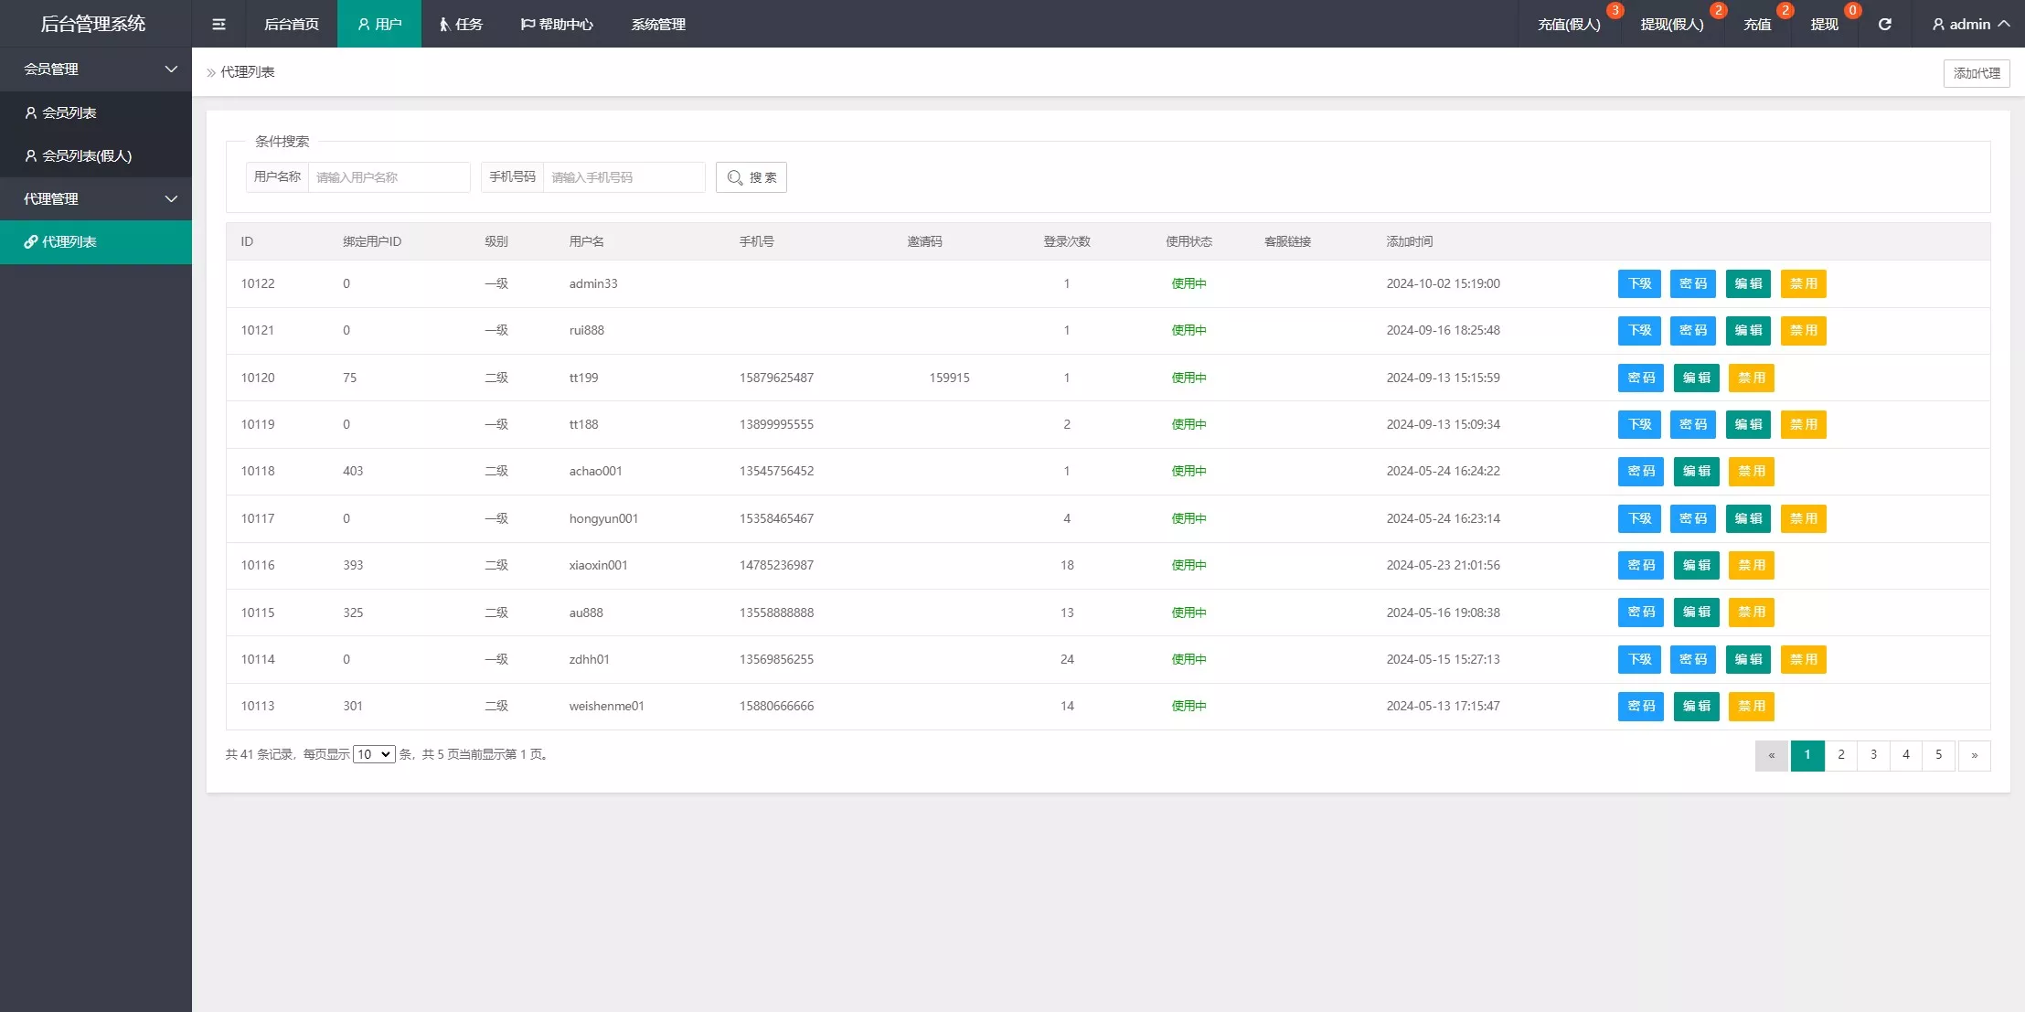This screenshot has height=1012, width=2025.
Task: Go to page 3 of results
Action: pos(1873,755)
